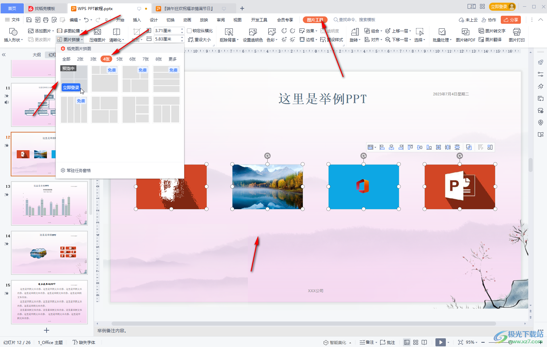Select the 4-image collage filter tab

coord(106,59)
